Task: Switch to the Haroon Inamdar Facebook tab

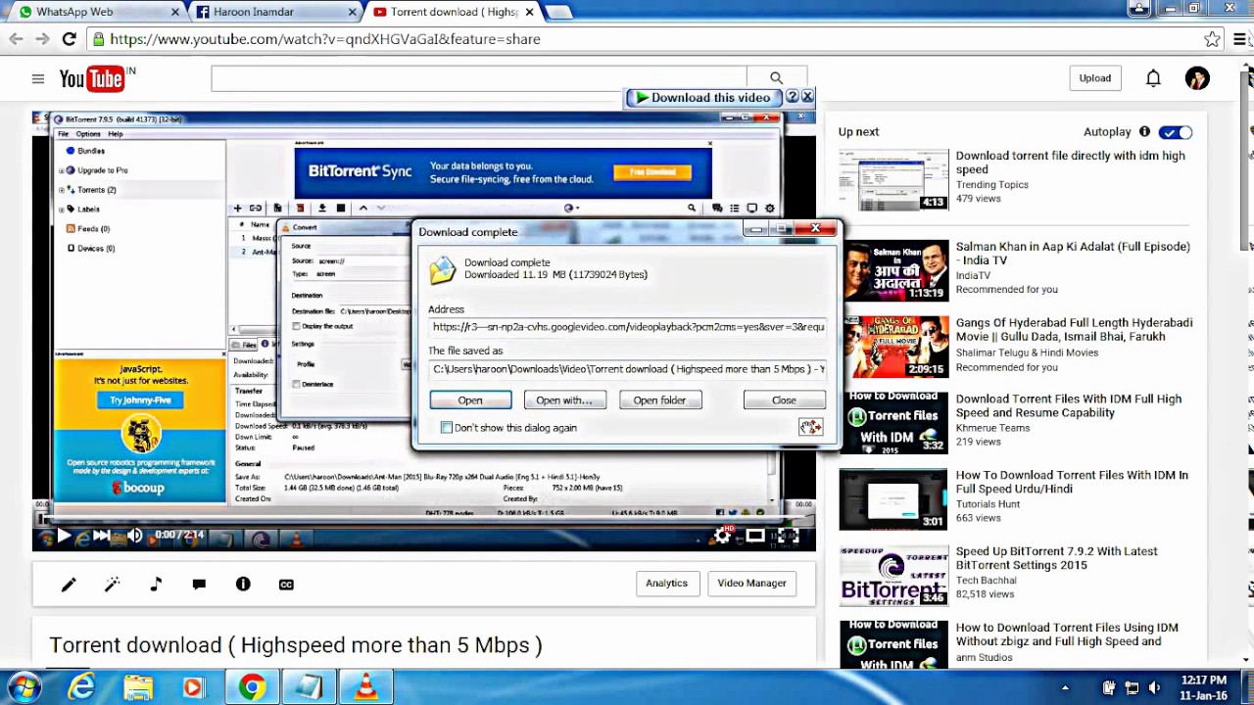Action: [x=277, y=12]
